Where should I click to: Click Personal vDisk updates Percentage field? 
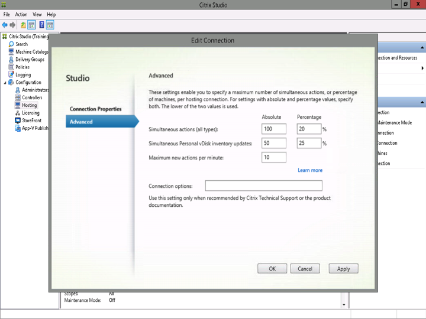coord(309,143)
